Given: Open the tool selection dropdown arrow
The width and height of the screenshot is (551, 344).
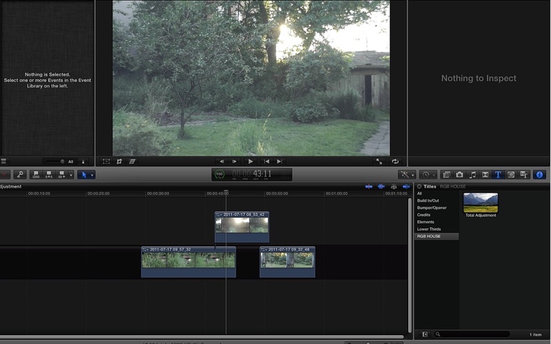Looking at the screenshot, I should (x=92, y=175).
